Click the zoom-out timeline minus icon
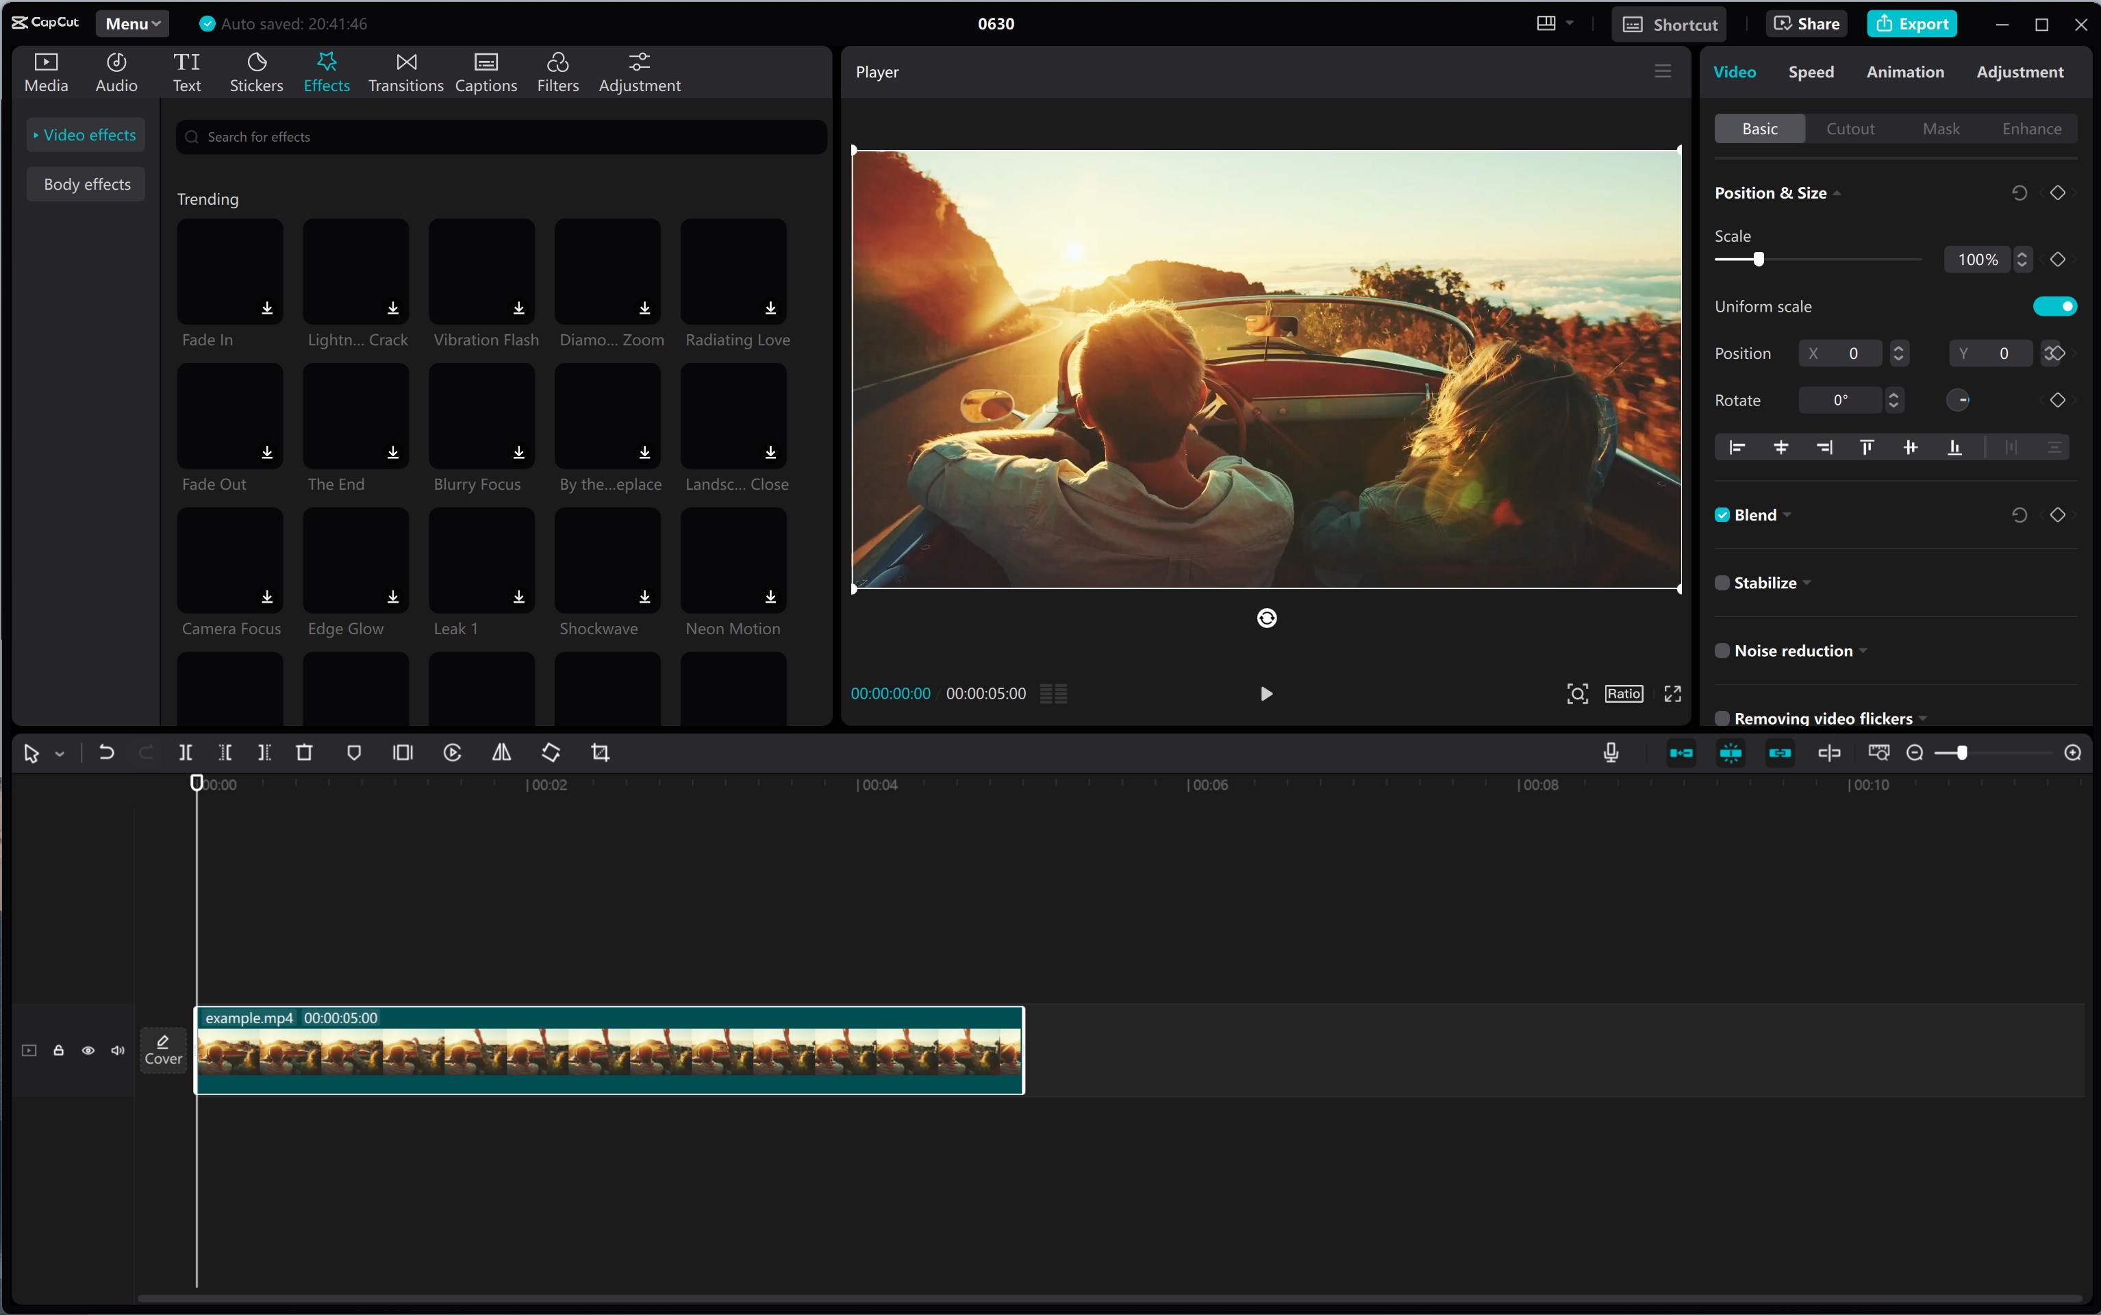This screenshot has width=2101, height=1315. point(1914,753)
